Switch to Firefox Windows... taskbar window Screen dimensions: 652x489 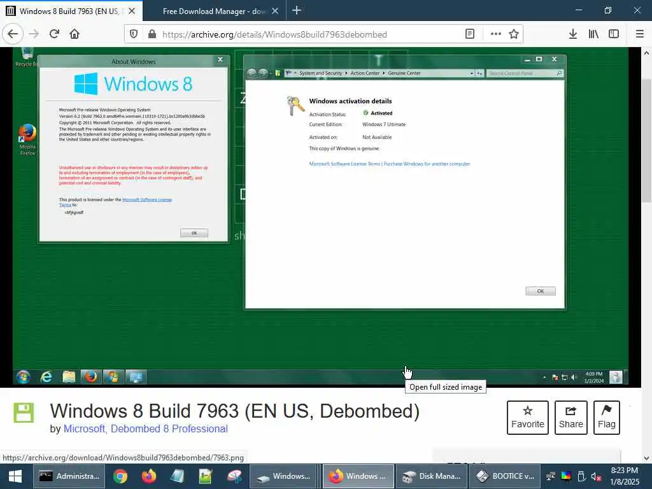point(358,476)
